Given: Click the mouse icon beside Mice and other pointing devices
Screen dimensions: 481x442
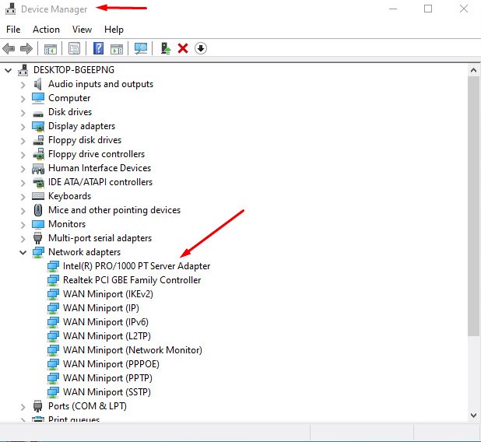Looking at the screenshot, I should (38, 210).
